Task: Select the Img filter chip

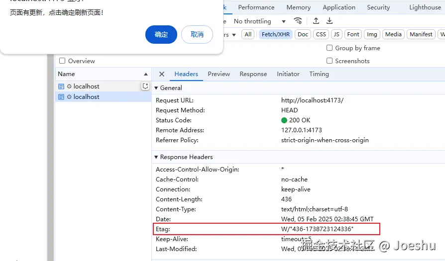Action: pyautogui.click(x=372, y=34)
